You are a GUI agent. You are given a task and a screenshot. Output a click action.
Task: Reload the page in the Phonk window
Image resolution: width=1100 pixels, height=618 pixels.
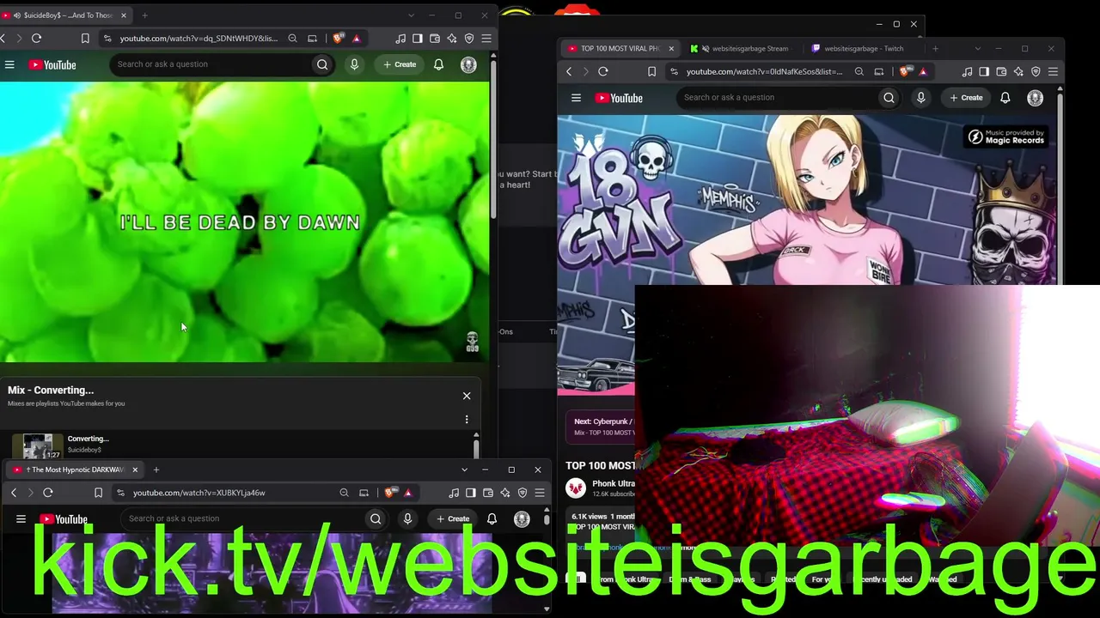(x=603, y=72)
